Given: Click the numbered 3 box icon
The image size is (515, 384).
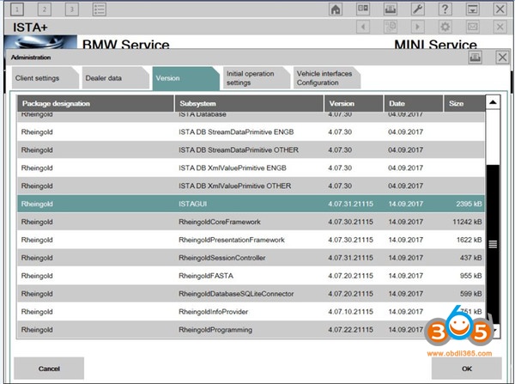Looking at the screenshot, I should pyautogui.click(x=71, y=9).
